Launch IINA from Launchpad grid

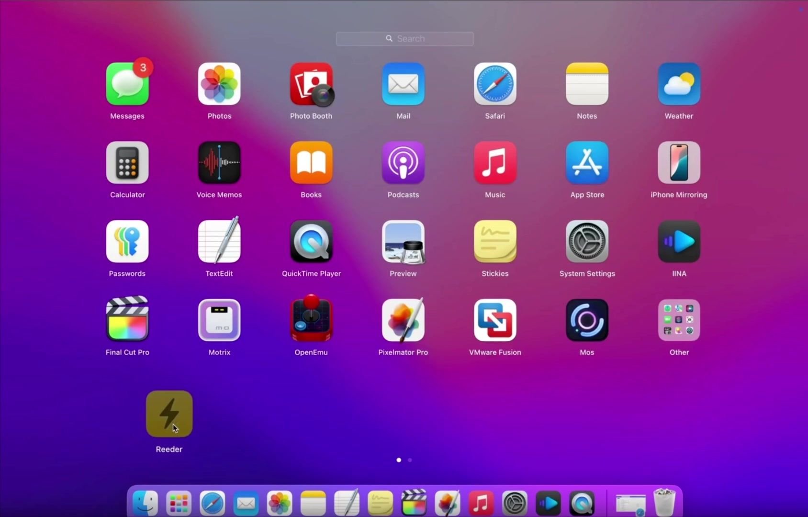[679, 241]
